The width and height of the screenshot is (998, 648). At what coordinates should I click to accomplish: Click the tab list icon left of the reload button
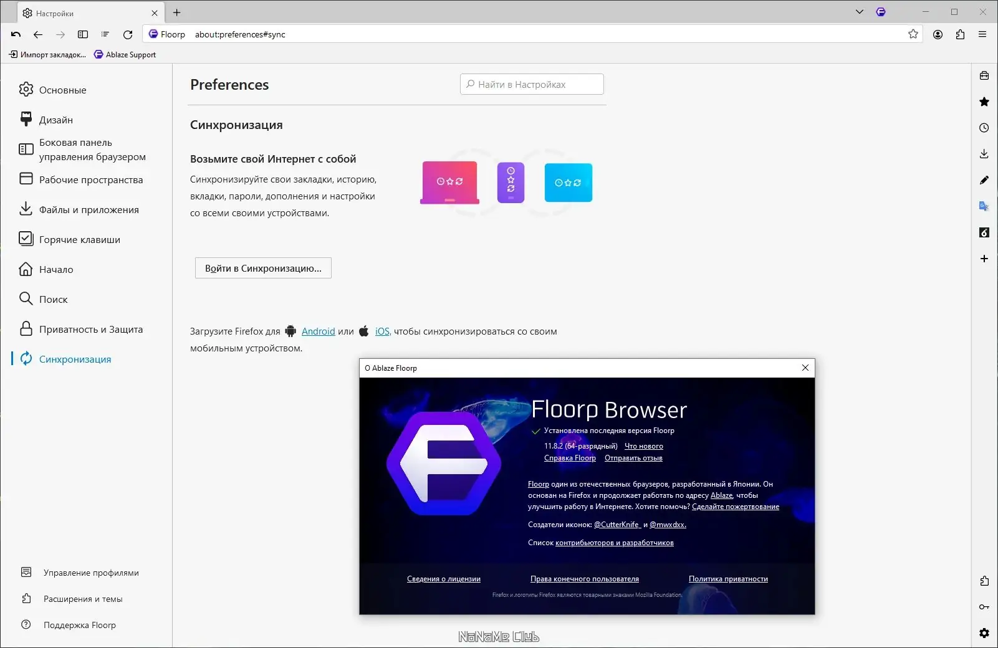[x=105, y=34]
